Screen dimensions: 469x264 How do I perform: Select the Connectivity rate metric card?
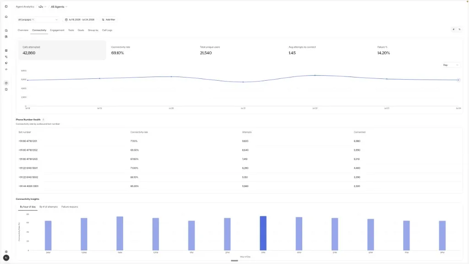click(x=151, y=50)
